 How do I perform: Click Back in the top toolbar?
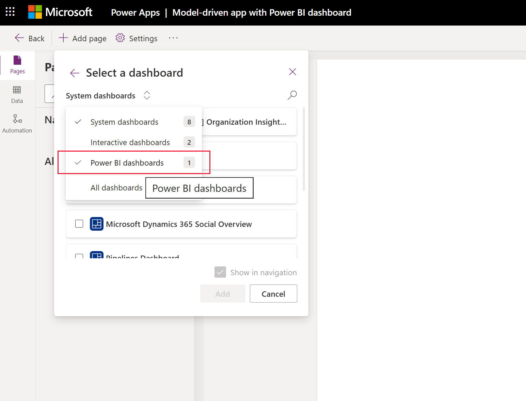30,38
